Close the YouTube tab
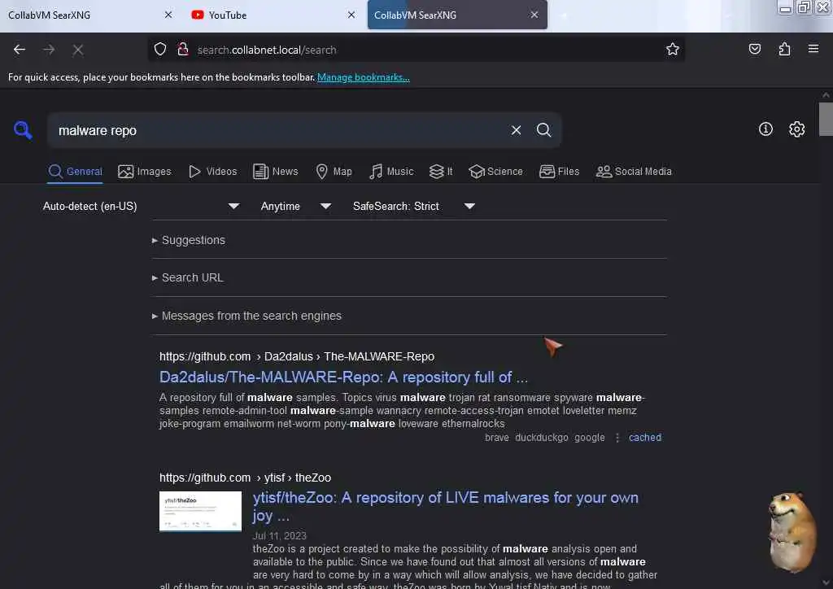The image size is (833, 589). (351, 15)
